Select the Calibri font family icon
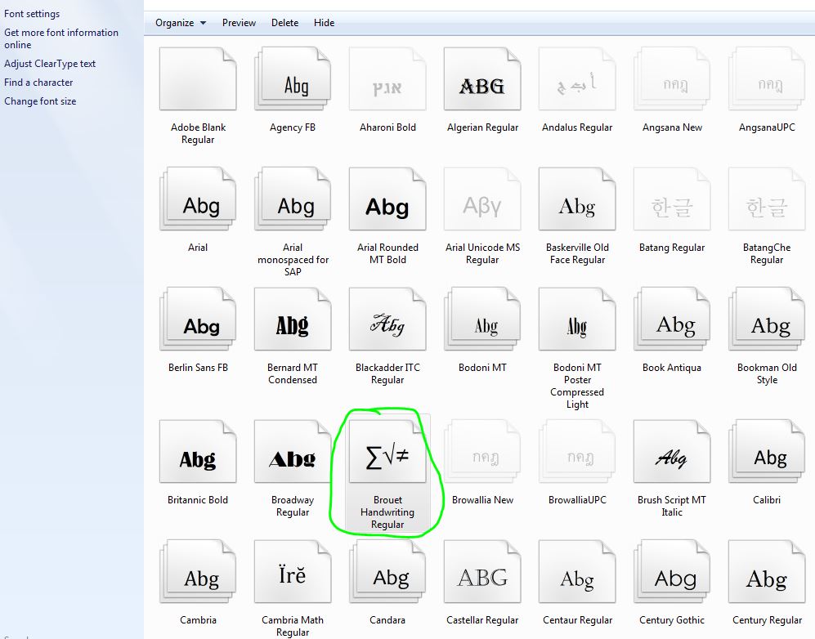Screen dimensions: 815x639 click(x=767, y=458)
